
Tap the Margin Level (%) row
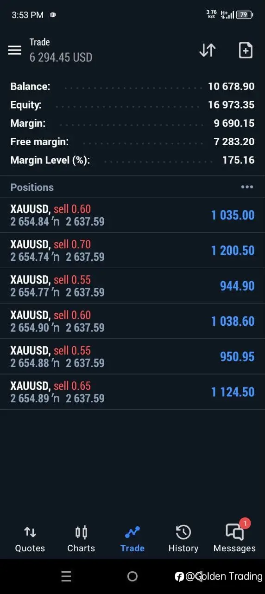132,160
